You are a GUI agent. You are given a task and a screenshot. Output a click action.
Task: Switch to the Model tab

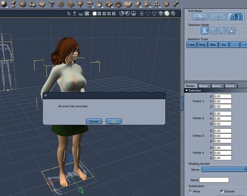coord(190,86)
